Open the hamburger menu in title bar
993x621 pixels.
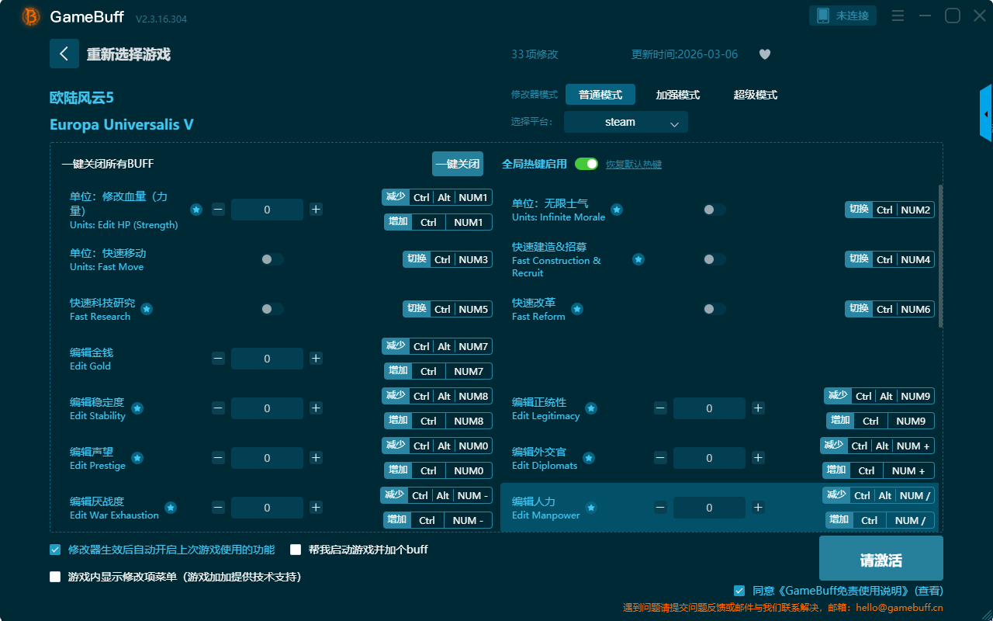tap(898, 16)
